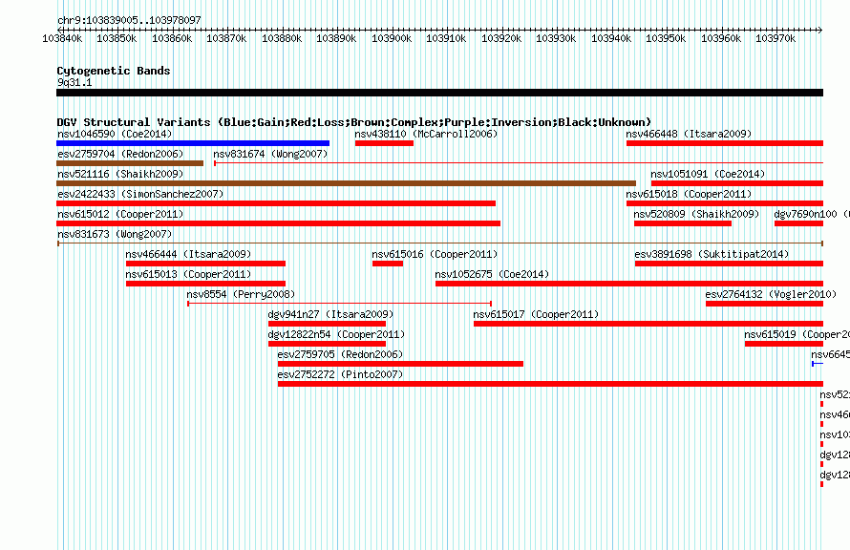Open nsv8554 (Perry2008) label
This screenshot has width=850, height=550.
point(241,294)
